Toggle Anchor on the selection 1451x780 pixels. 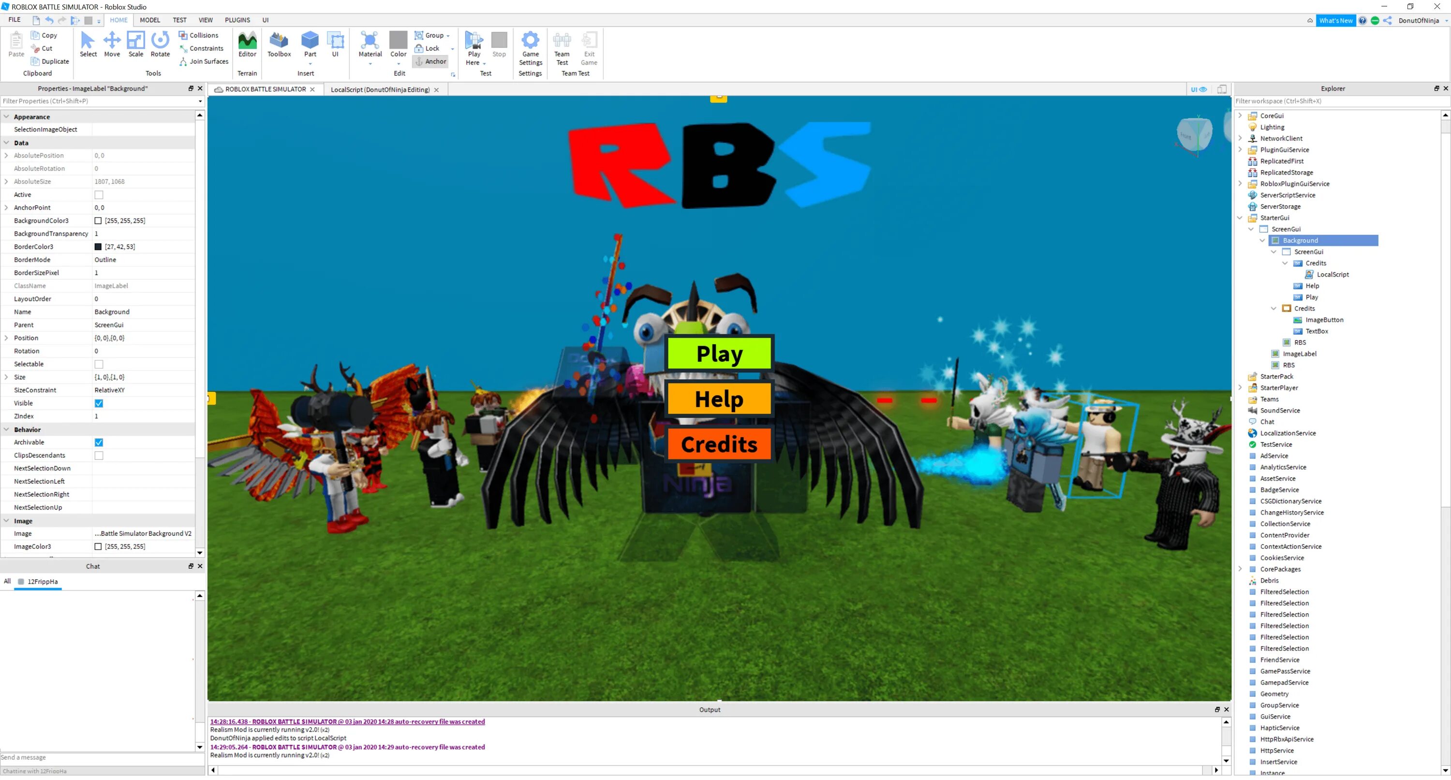(x=430, y=61)
